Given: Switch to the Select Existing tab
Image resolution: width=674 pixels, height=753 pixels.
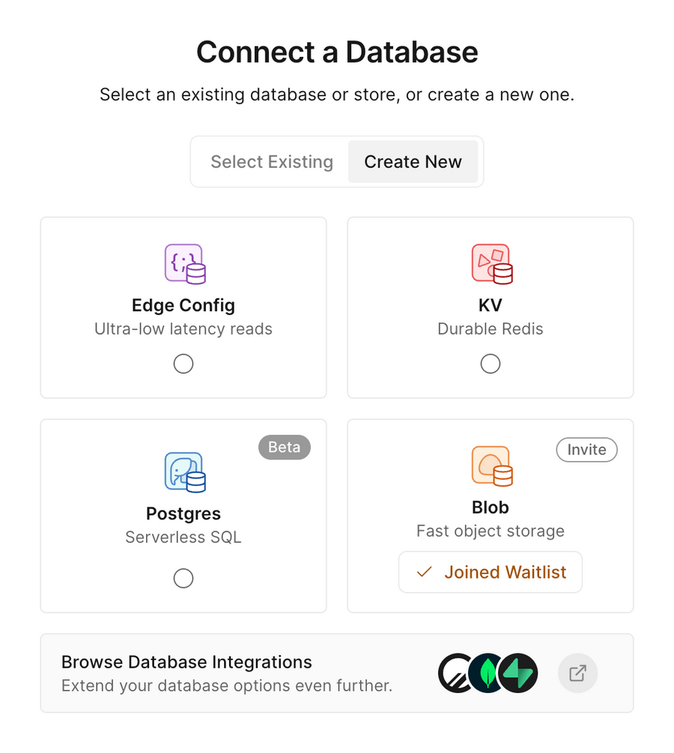Looking at the screenshot, I should (271, 162).
